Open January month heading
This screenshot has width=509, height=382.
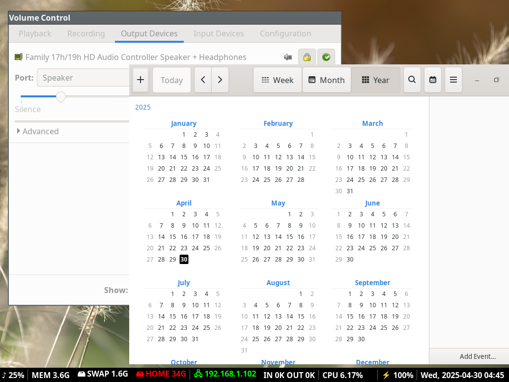click(184, 123)
